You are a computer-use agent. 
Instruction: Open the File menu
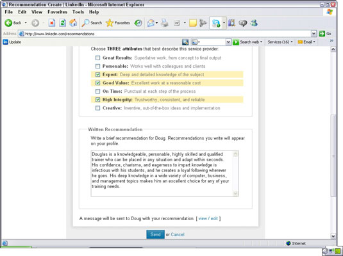pyautogui.click(x=9, y=12)
